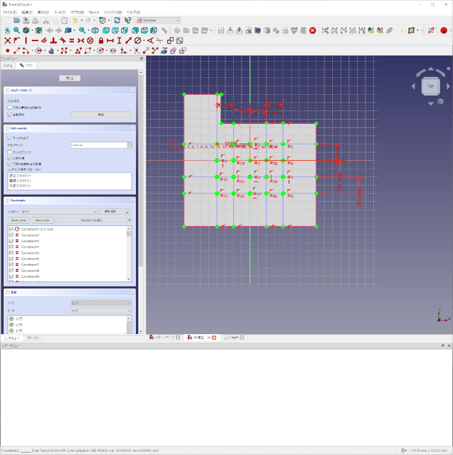453x455 pixels.
Task: Click the fit all view icon
Action: point(7,30)
